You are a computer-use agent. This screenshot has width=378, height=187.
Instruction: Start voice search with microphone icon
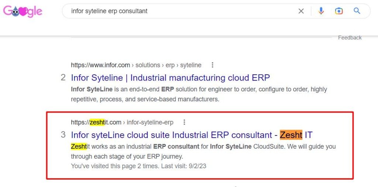(321, 11)
